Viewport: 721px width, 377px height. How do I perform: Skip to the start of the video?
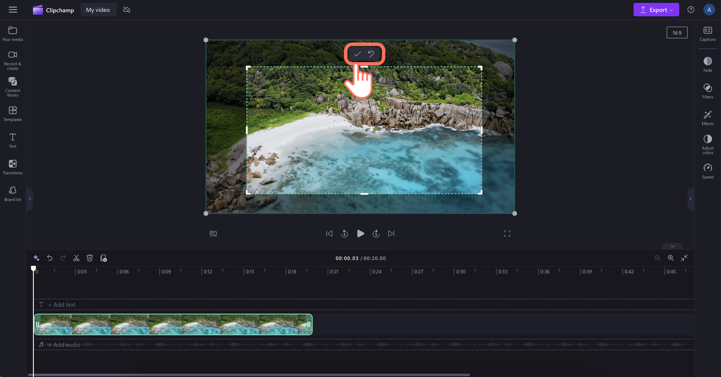329,234
